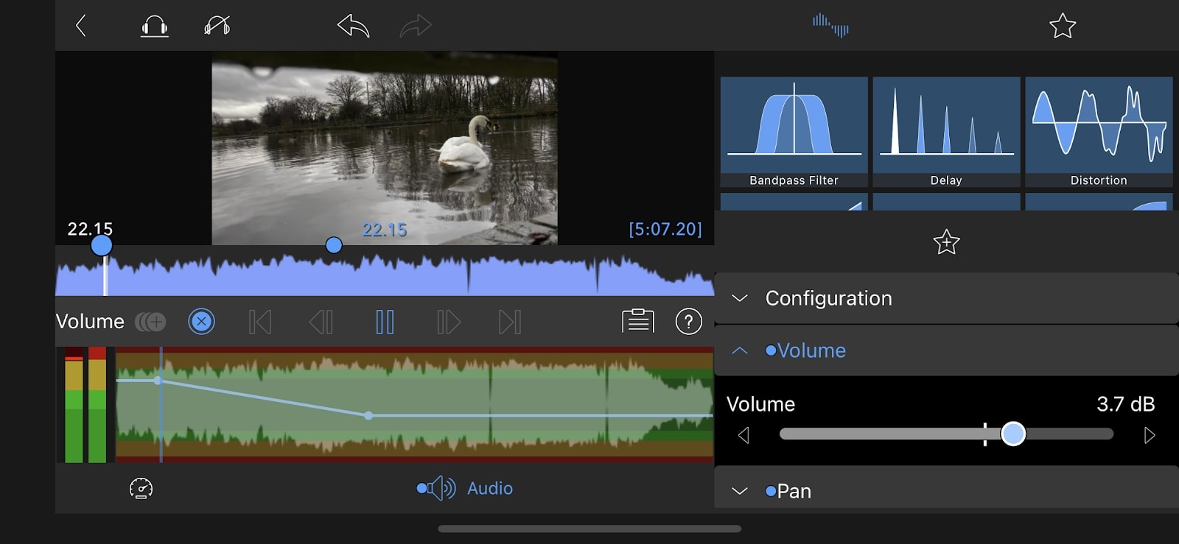Select the Audio tab
The height and width of the screenshot is (544, 1179).
coord(465,488)
